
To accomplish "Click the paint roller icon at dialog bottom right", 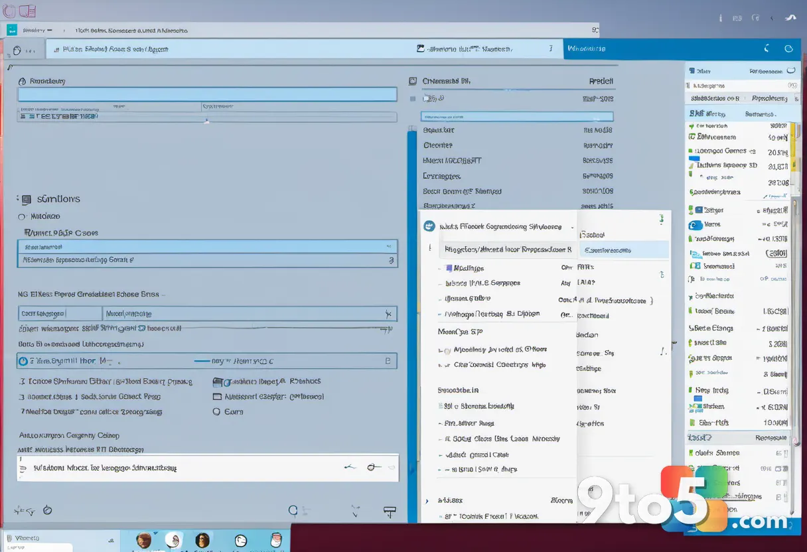I will click(390, 511).
